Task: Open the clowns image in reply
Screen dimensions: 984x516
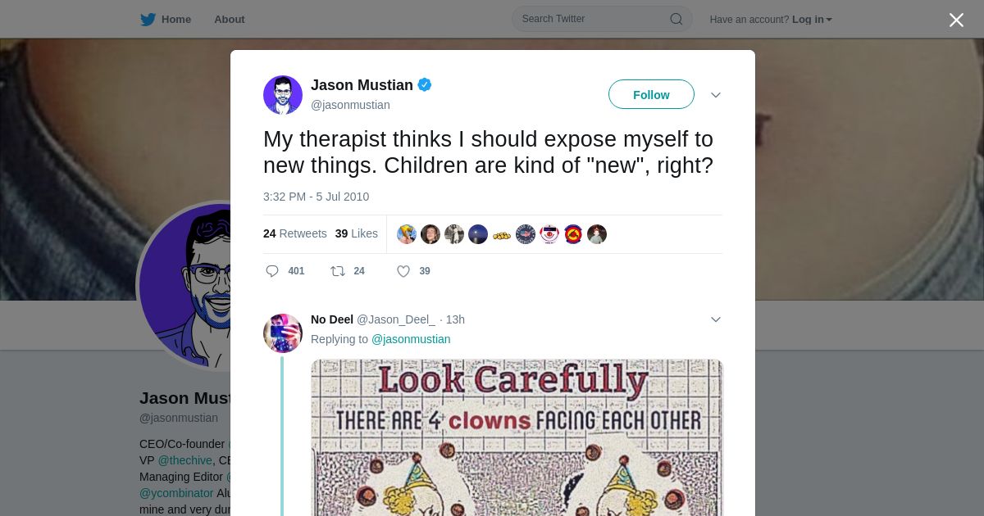Action: coord(517,437)
